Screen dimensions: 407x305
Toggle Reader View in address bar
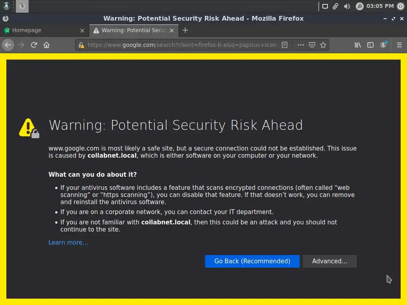285,45
